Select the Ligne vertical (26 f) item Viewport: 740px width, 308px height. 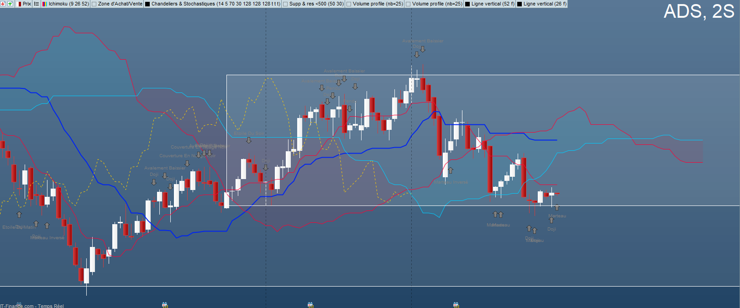(545, 4)
